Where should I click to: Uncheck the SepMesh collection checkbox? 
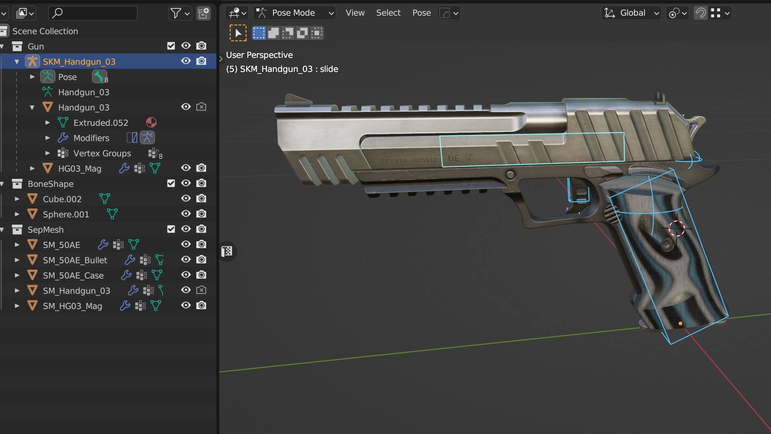(x=171, y=229)
